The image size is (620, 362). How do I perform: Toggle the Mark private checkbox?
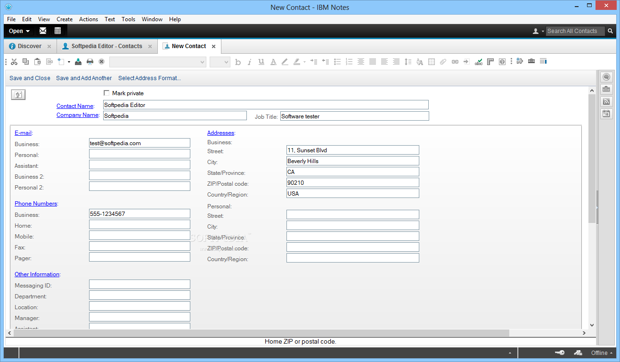tap(106, 93)
